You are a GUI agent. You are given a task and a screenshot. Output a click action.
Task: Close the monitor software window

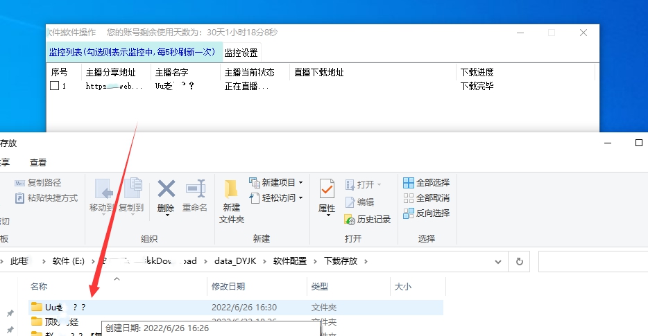583,33
